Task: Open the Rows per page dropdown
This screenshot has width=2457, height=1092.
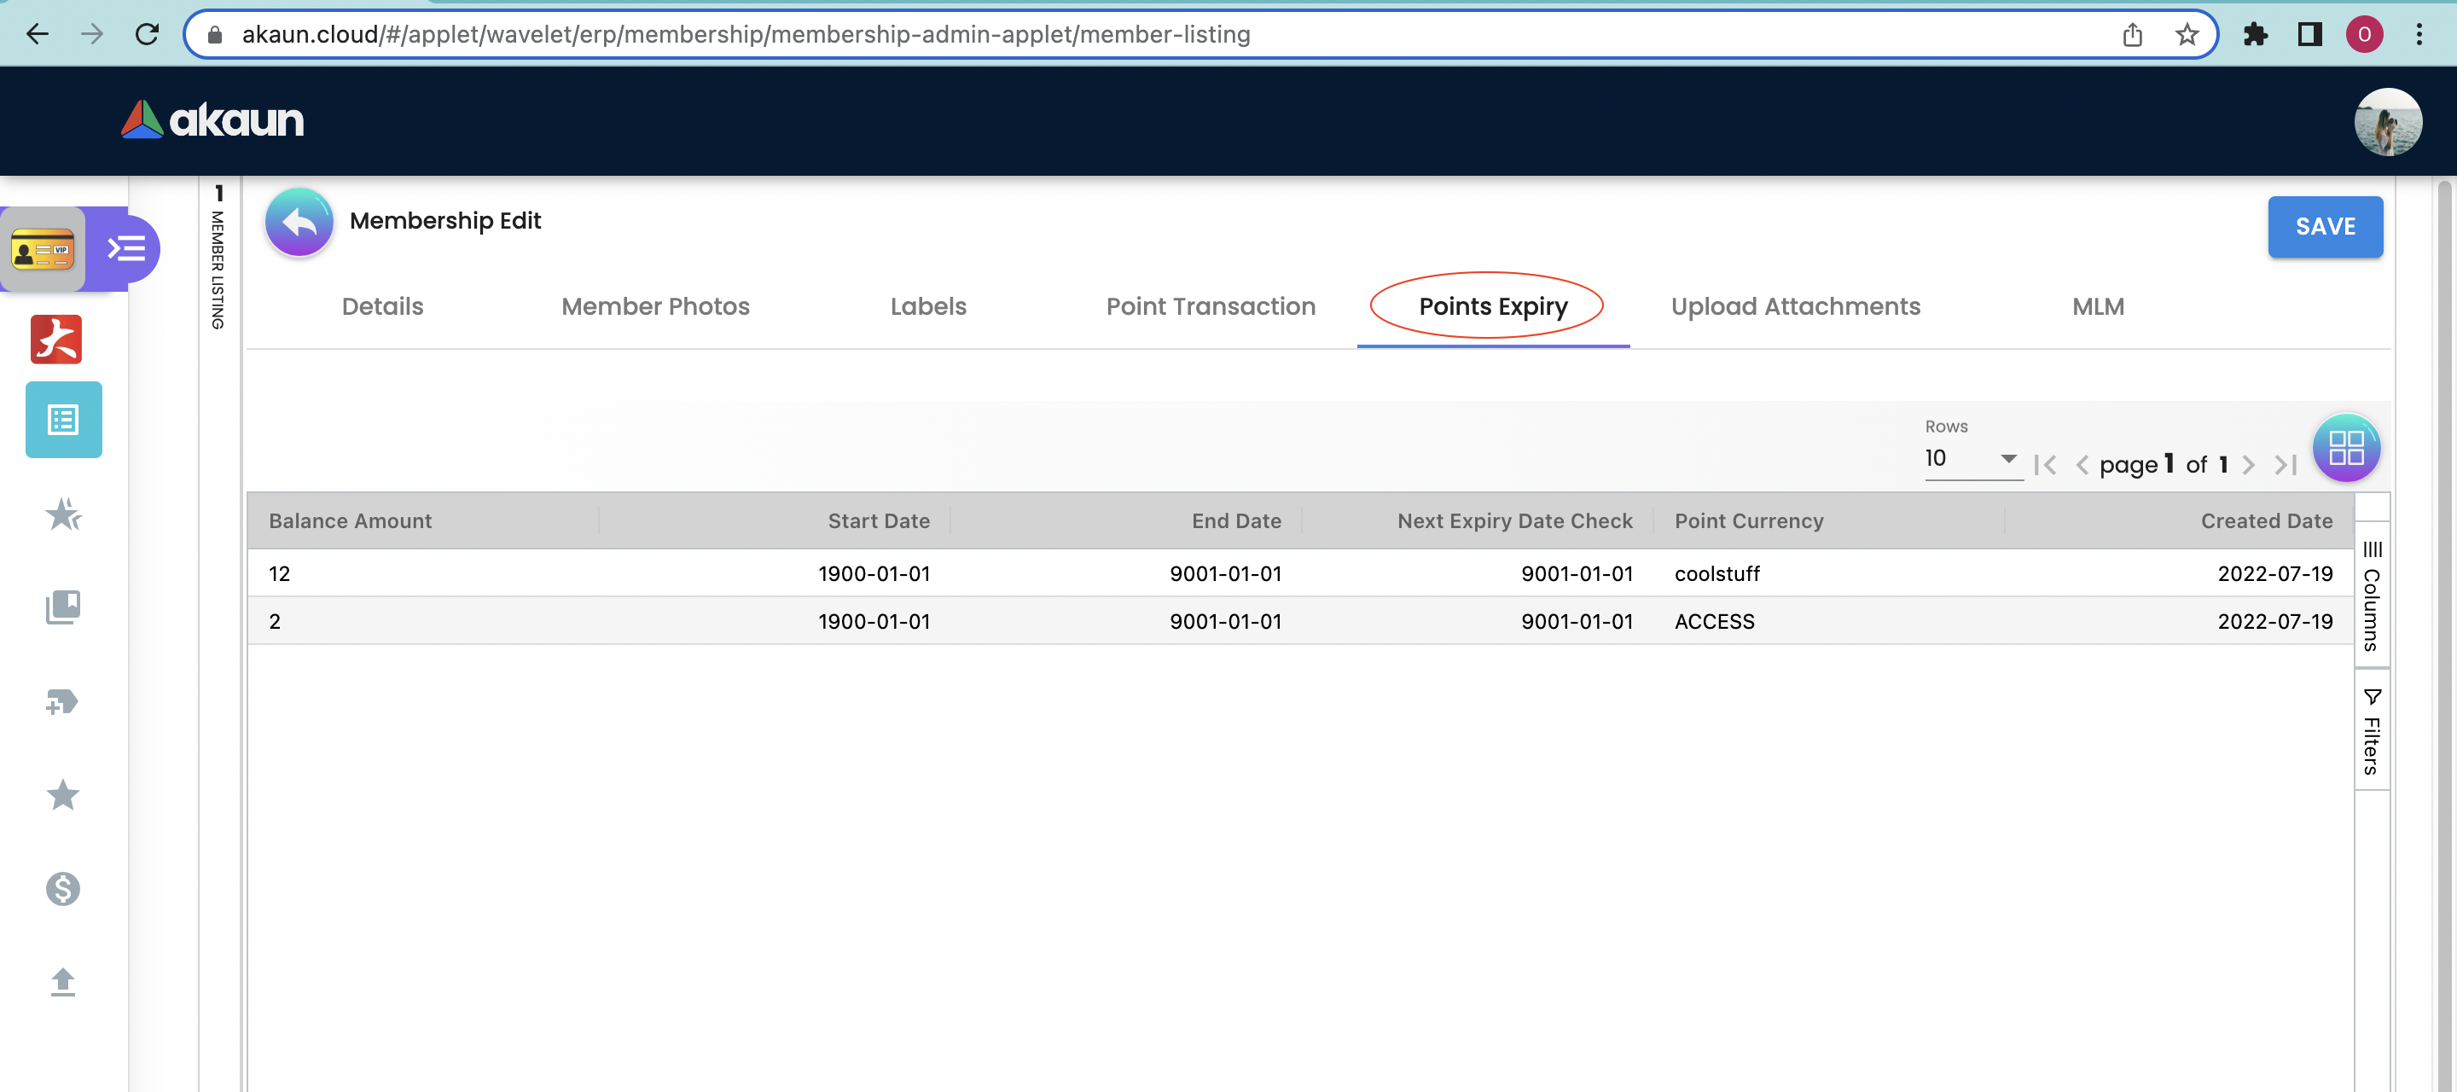Action: [1972, 459]
